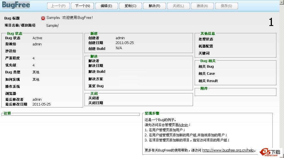
Task: Click the 最后修改者 value admin
Action: tap(37, 100)
